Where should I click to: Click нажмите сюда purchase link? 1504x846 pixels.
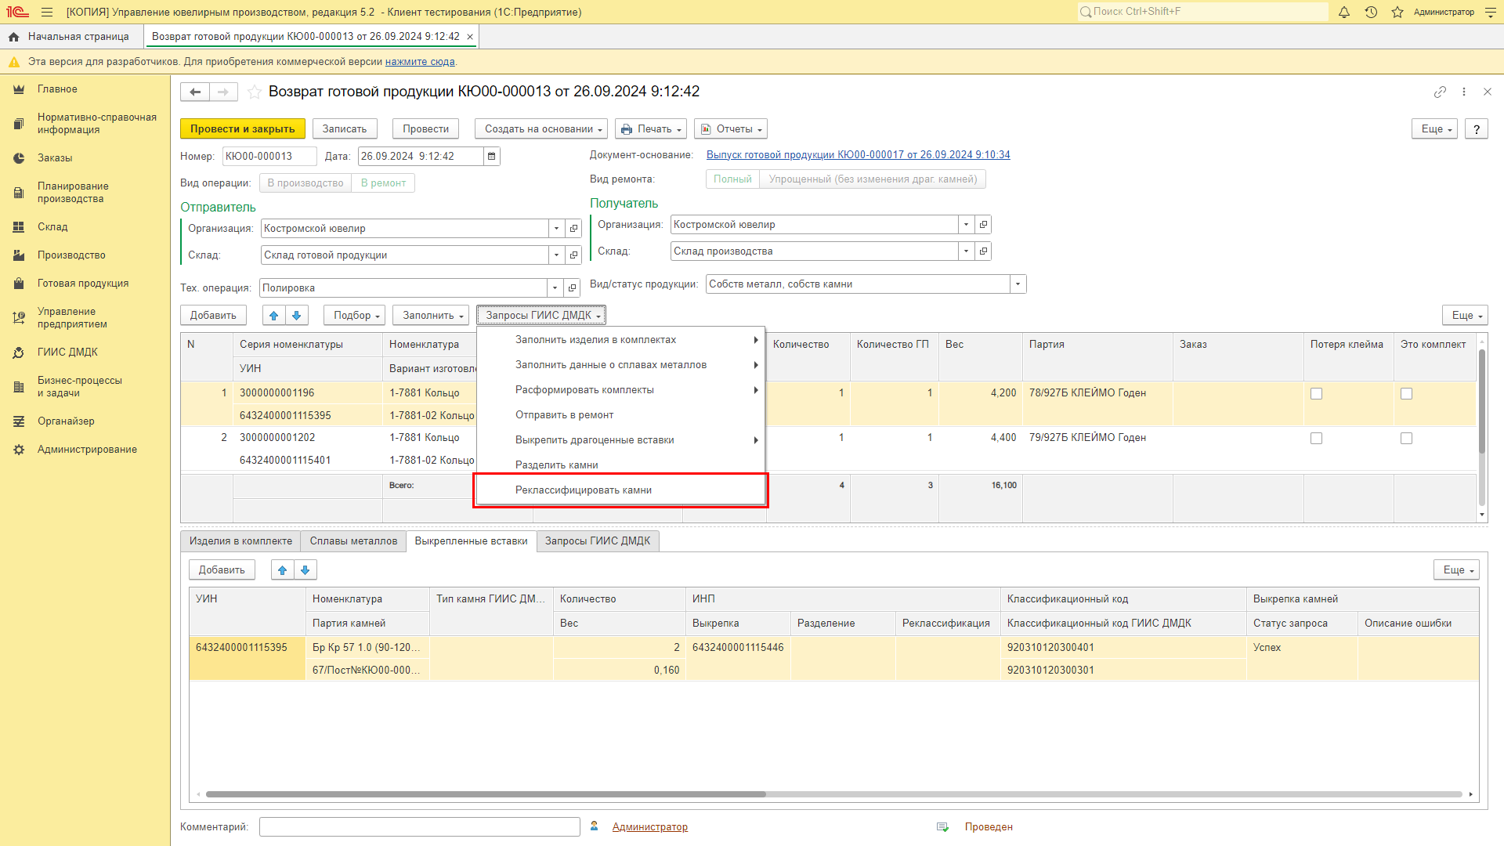[x=420, y=62]
